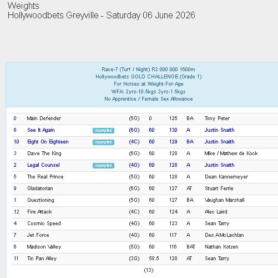Select The Real Prince row
This screenshot has width=278, height=278.
point(145,177)
